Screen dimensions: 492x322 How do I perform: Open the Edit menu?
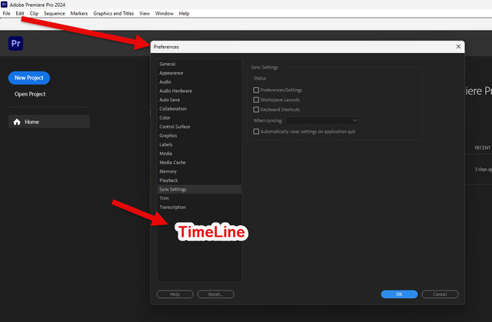[x=20, y=14]
